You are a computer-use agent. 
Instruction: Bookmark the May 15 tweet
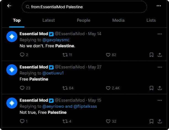151,121
